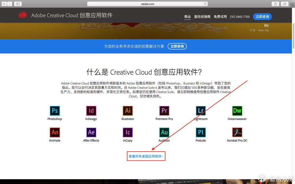Viewport: 295px width, 184px height.
Task: Select the InCopy app icon
Action: point(128,132)
